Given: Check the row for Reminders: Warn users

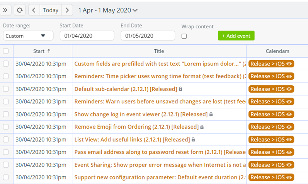Looking at the screenshot, I should tap(6, 101).
